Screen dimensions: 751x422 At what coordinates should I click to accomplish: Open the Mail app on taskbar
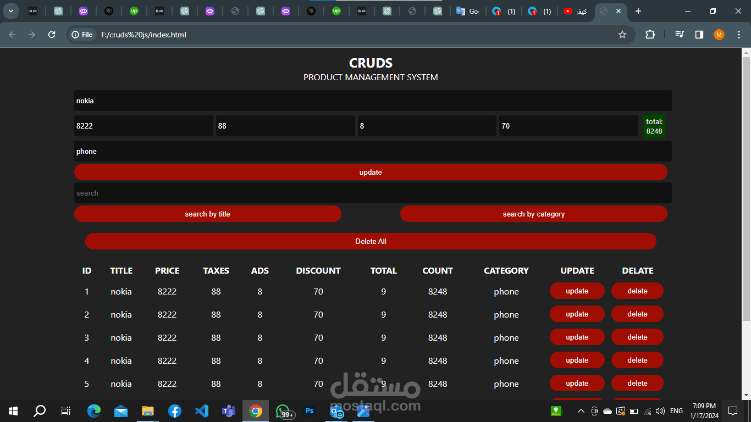[121, 410]
